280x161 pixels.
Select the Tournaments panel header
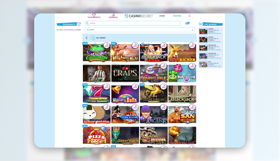(x=69, y=24)
